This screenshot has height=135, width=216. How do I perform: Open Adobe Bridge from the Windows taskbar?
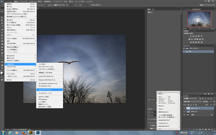31,132
